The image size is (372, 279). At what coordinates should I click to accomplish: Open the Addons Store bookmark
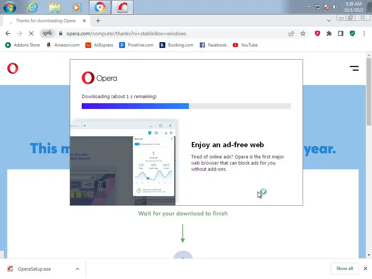(x=23, y=45)
